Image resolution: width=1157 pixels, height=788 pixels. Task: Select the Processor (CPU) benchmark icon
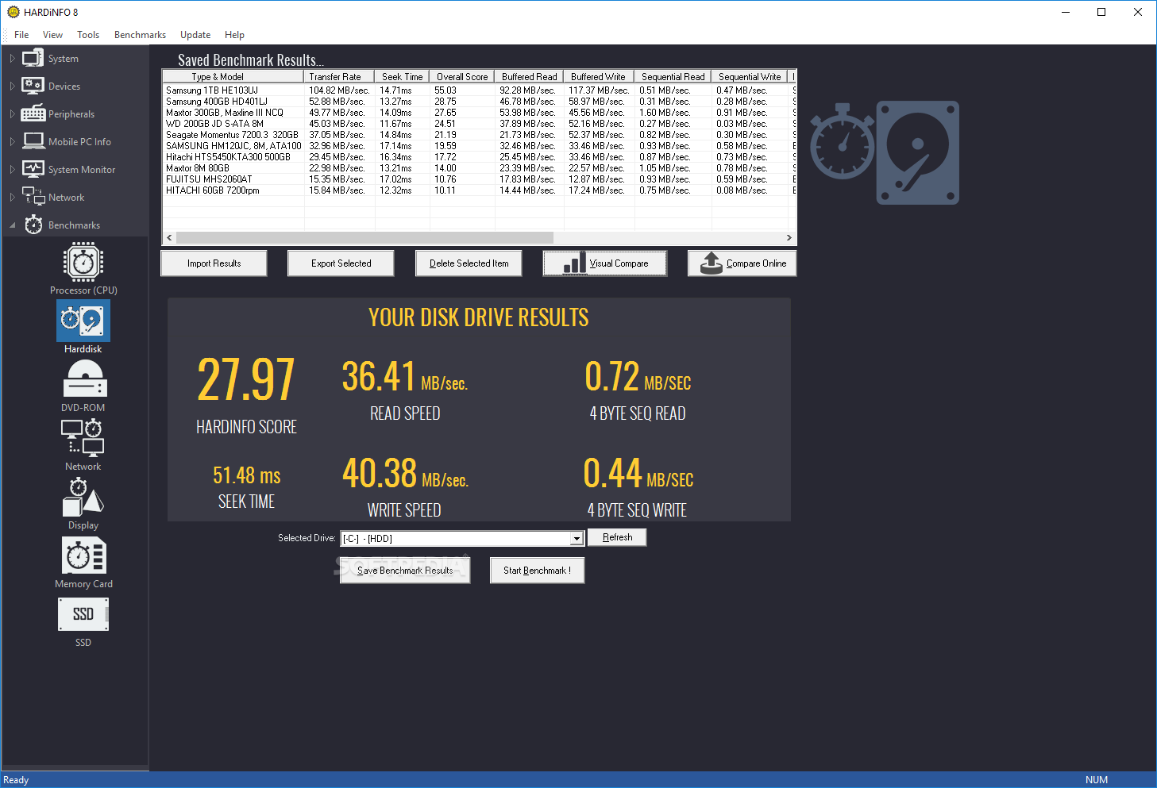(x=83, y=262)
